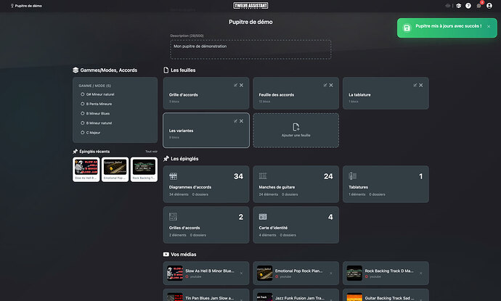Viewport: 501px width, 301px height.
Task: Click the description text field
Action: pos(250,49)
